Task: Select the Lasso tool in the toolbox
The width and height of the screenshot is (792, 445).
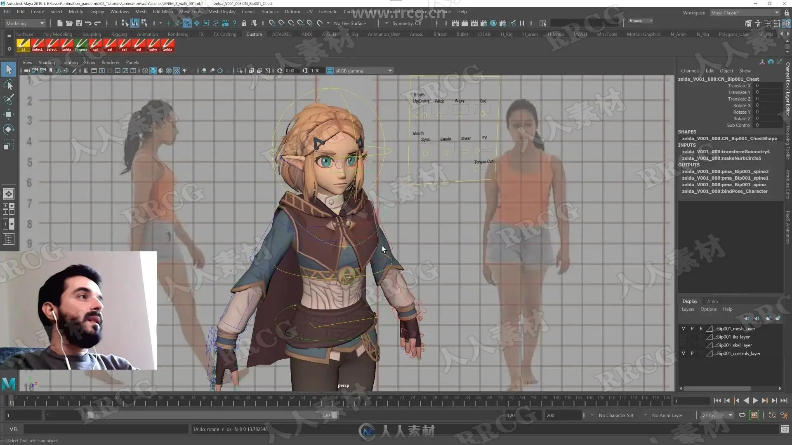Action: tap(8, 85)
